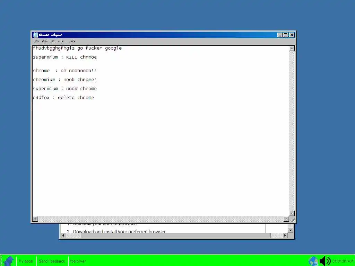This screenshot has height=266, width=355.
Task: Click the Notepad window resize grip
Action: [292, 219]
